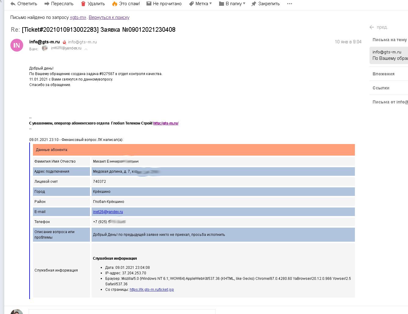This screenshot has width=408, height=314.
Task: Open Письма от info@ section
Action: point(390,102)
